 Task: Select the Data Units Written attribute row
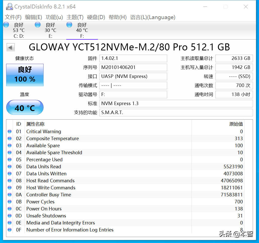click(125, 174)
